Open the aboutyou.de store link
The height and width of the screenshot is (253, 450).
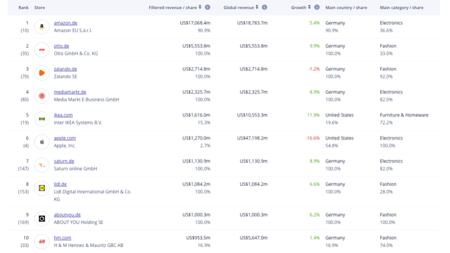[67, 215]
